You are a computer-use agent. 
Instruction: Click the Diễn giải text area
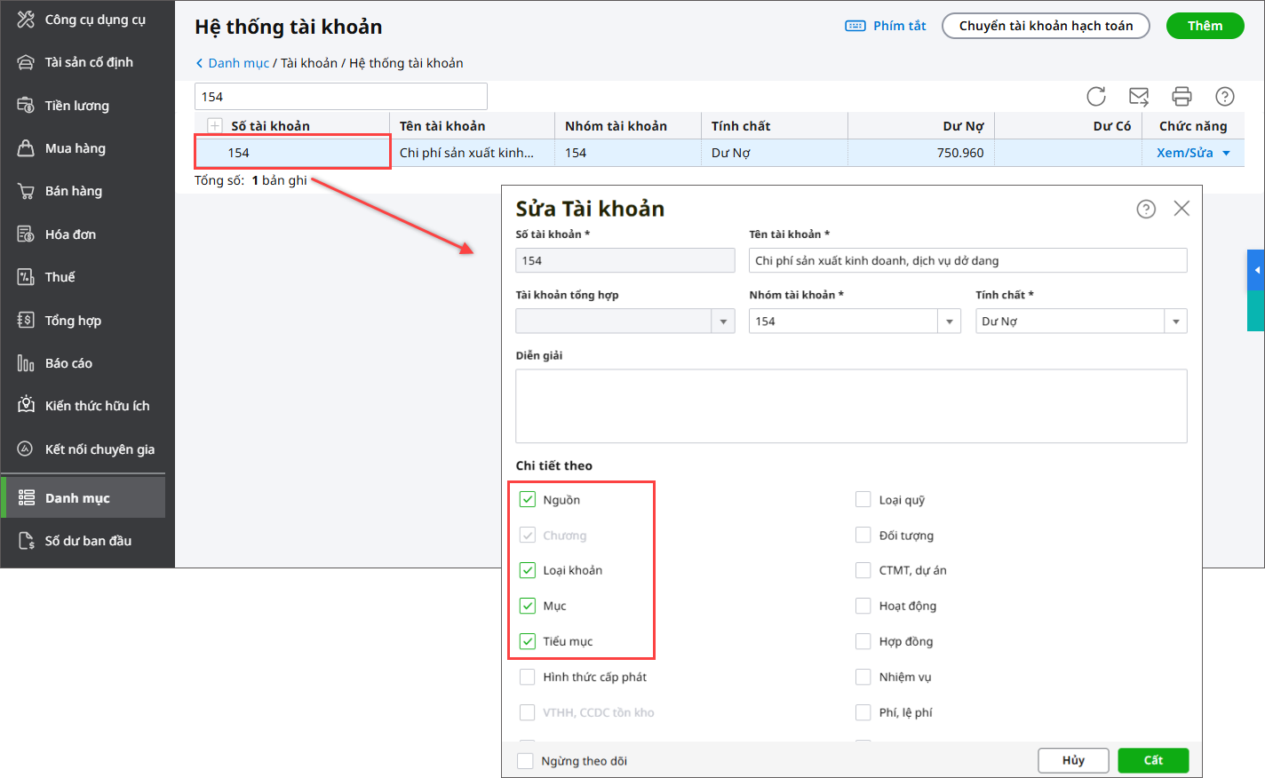(851, 406)
